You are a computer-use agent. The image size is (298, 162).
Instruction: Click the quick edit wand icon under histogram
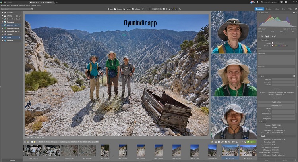272,36
